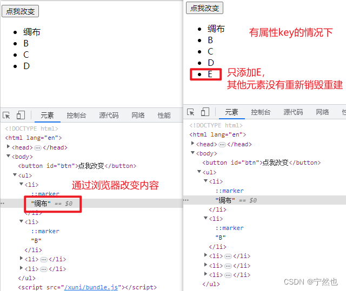Screen dimensions: 346x291
Task: Expand the third li node in right DevTools
Action: [205, 255]
